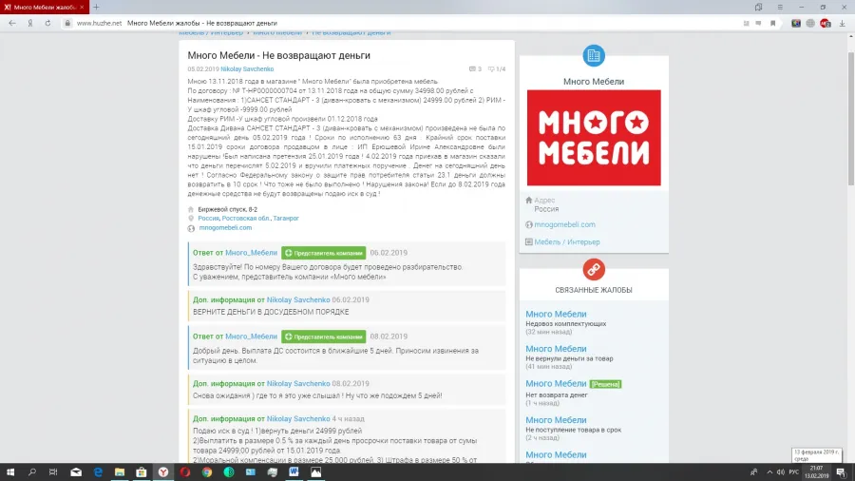Click Не возвращают деньги breadcrumb
The width and height of the screenshot is (855, 481).
[x=351, y=32]
